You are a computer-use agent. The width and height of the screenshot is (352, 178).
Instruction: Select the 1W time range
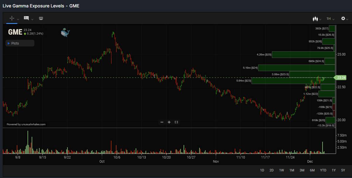pos(282,170)
